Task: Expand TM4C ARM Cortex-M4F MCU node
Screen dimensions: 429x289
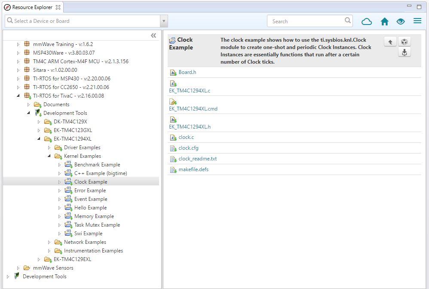Action: point(18,61)
